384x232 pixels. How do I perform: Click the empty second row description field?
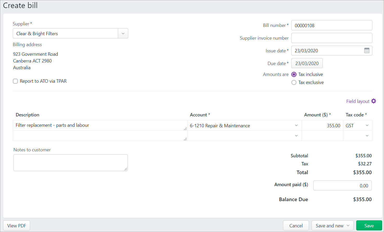pos(100,136)
